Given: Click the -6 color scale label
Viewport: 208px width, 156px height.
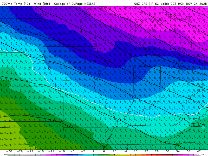Looking at the screenshot, I should [x=73, y=151].
